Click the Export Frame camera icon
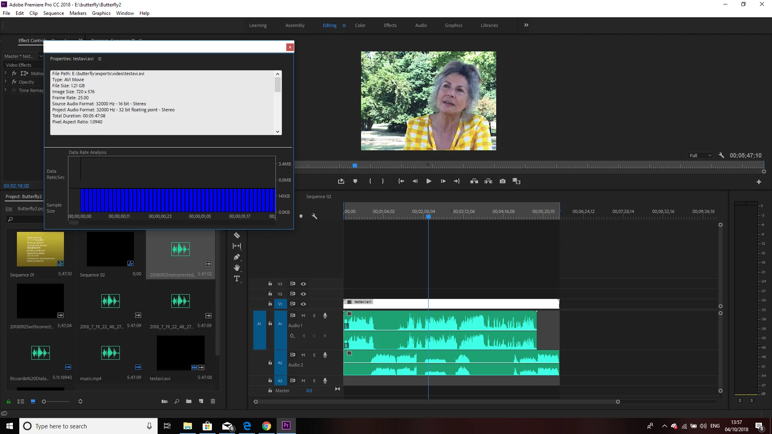This screenshot has height=434, width=772. click(503, 181)
